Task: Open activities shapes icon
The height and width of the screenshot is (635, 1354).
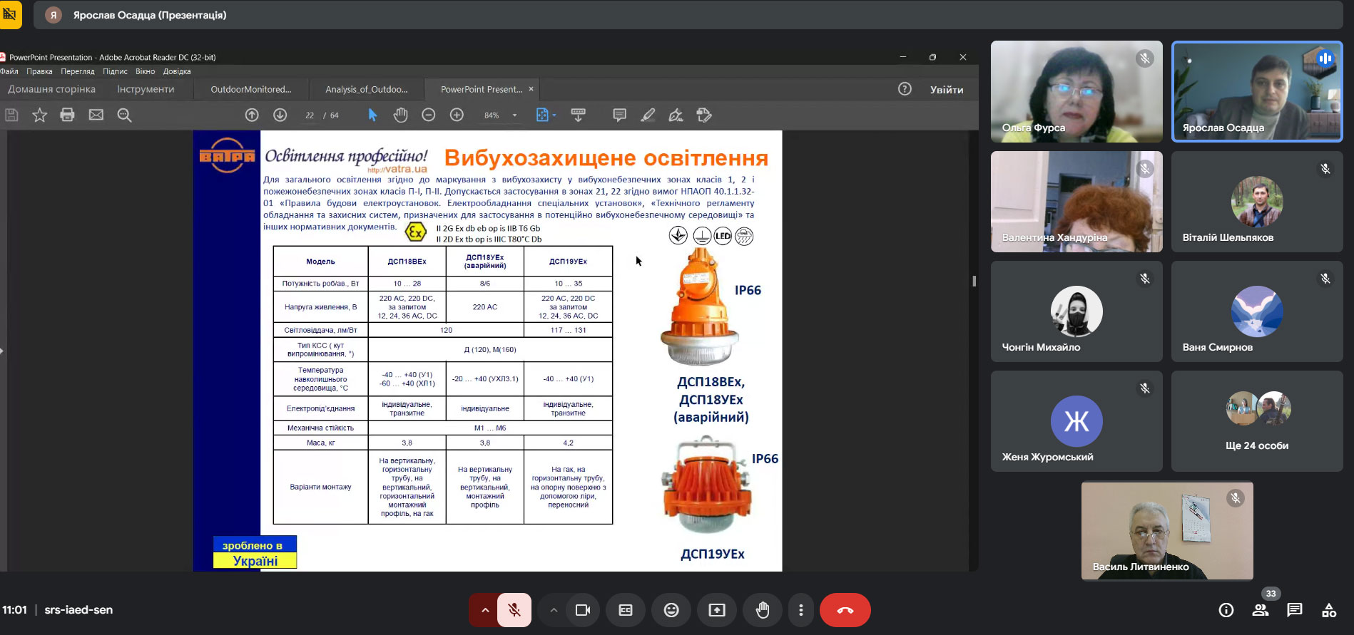Action: tap(1329, 610)
